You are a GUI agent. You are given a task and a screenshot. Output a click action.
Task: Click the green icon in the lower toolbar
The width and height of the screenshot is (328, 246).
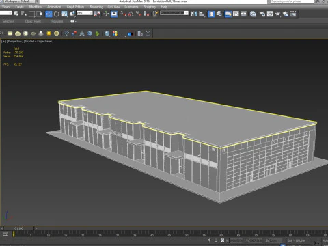pyautogui.click(x=98, y=33)
